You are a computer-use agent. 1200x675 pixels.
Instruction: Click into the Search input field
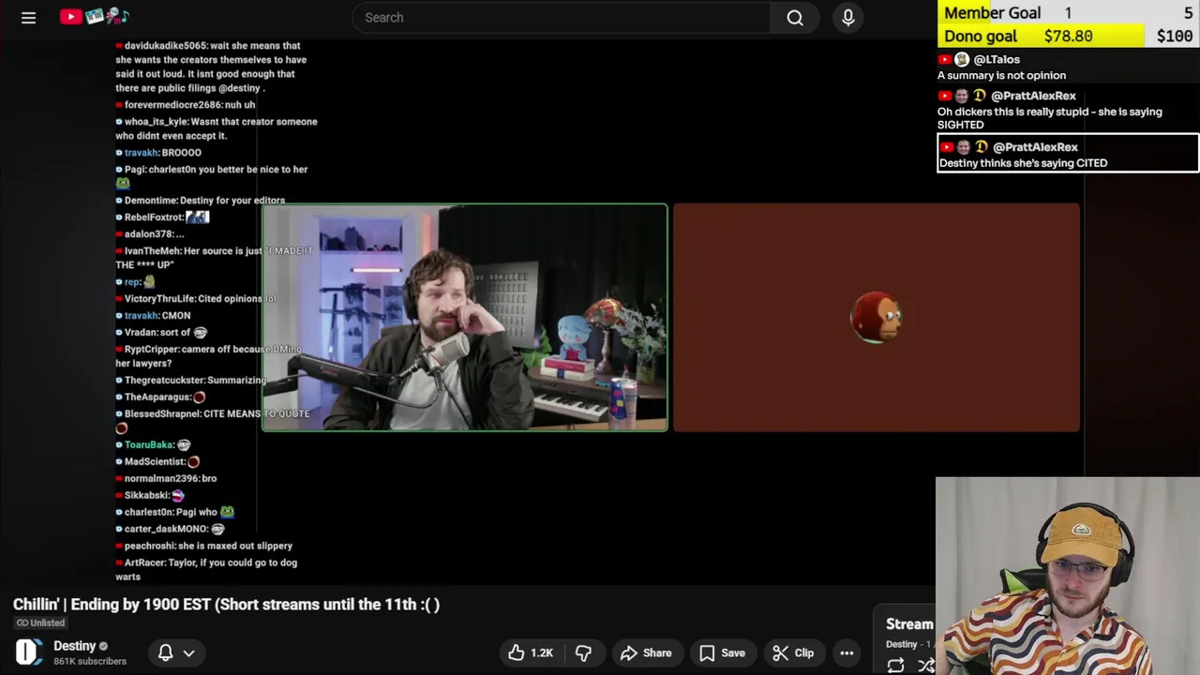pos(562,17)
